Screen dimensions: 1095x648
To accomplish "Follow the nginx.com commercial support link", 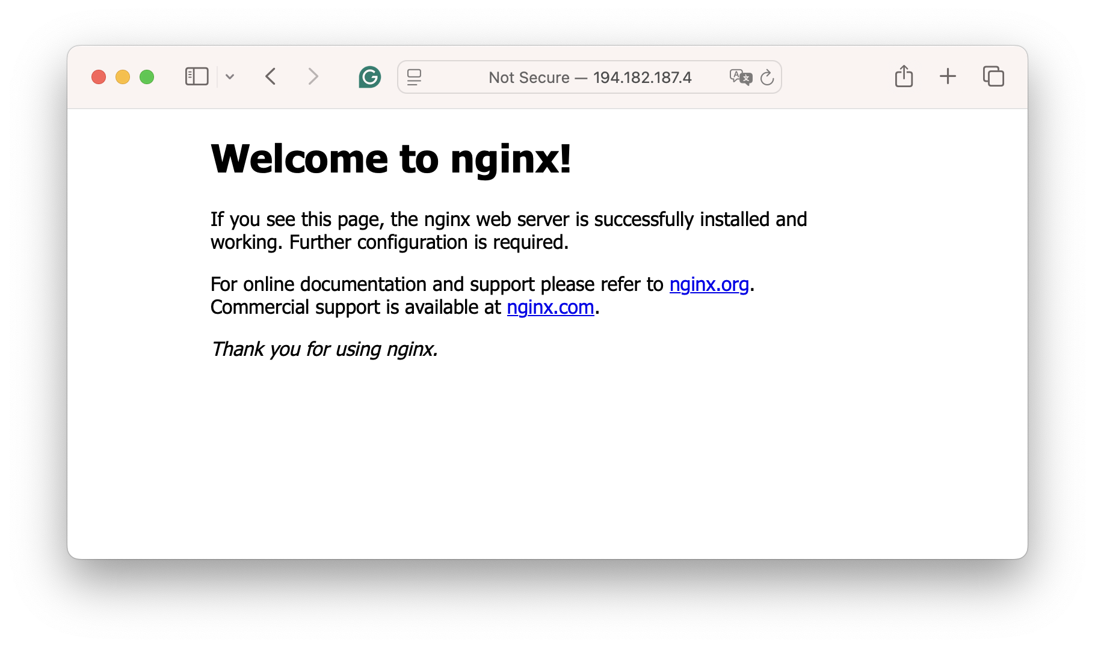I will pos(550,307).
